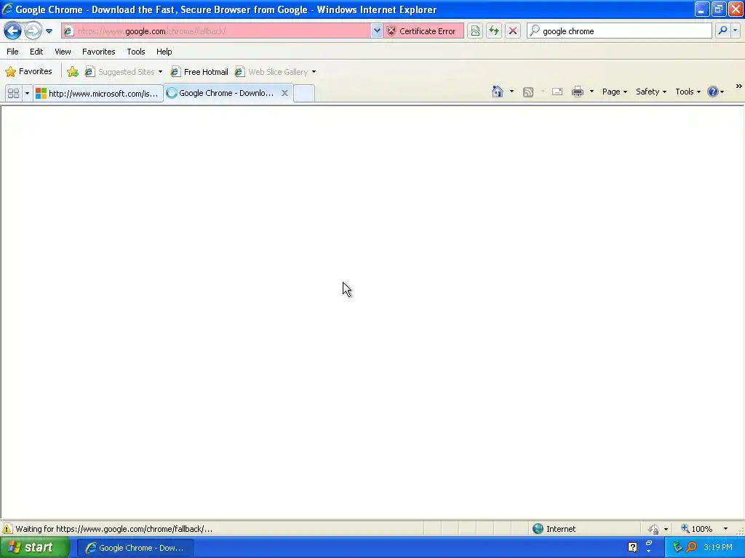
Task: Click the Print icon
Action: [577, 92]
